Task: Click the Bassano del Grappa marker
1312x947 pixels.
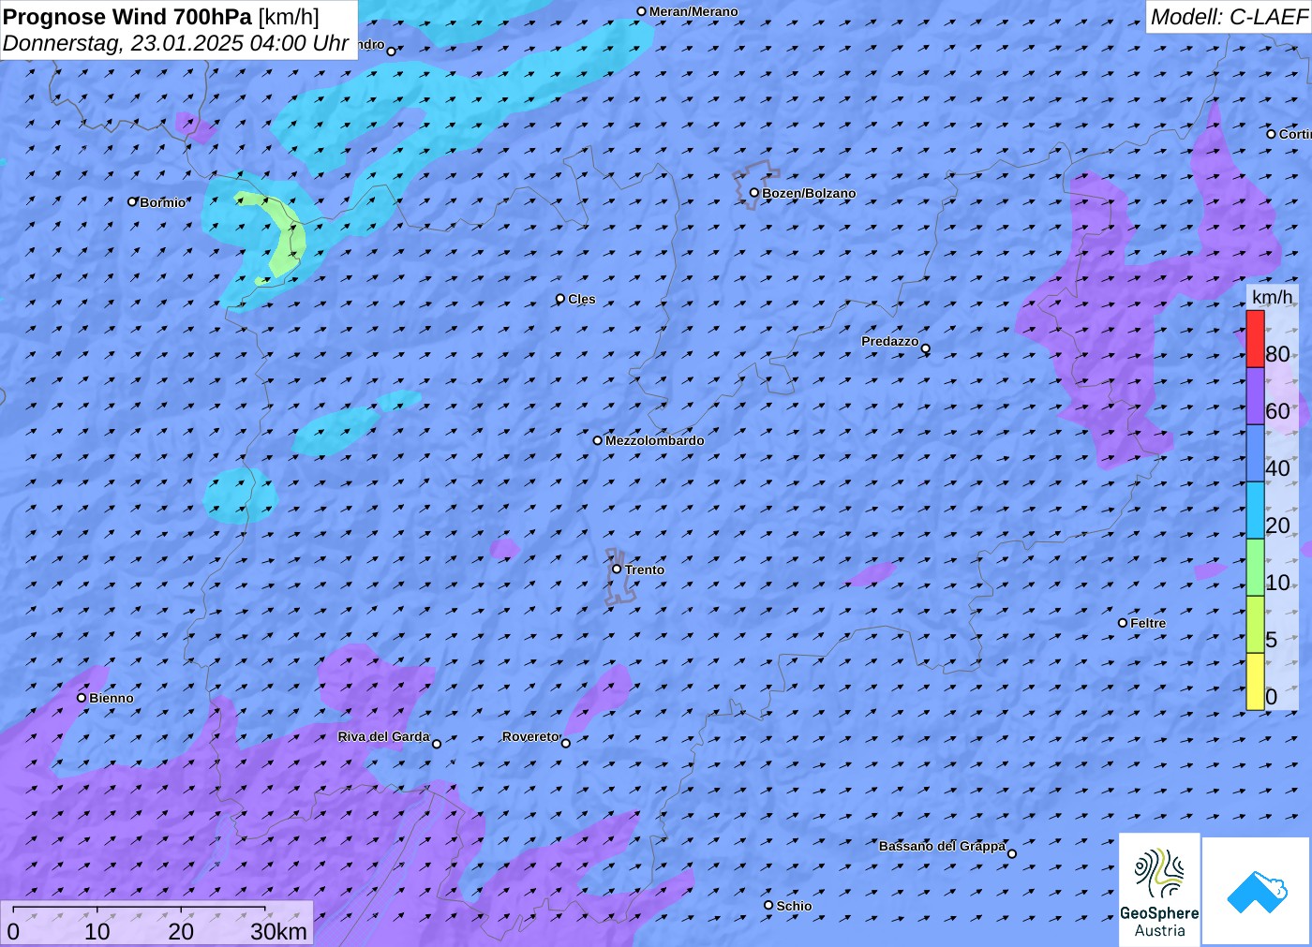Action: point(1012,853)
